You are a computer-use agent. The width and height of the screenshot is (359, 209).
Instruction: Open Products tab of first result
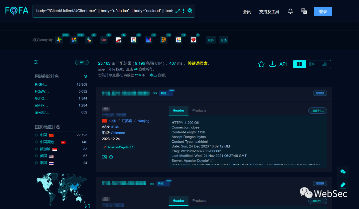(x=199, y=110)
